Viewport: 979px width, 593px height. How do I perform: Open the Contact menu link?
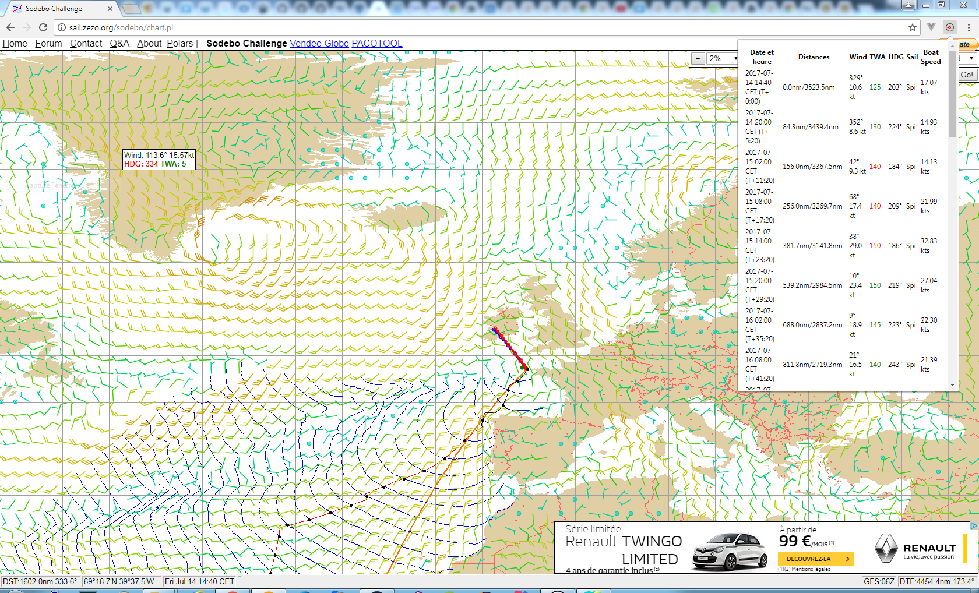coord(86,43)
